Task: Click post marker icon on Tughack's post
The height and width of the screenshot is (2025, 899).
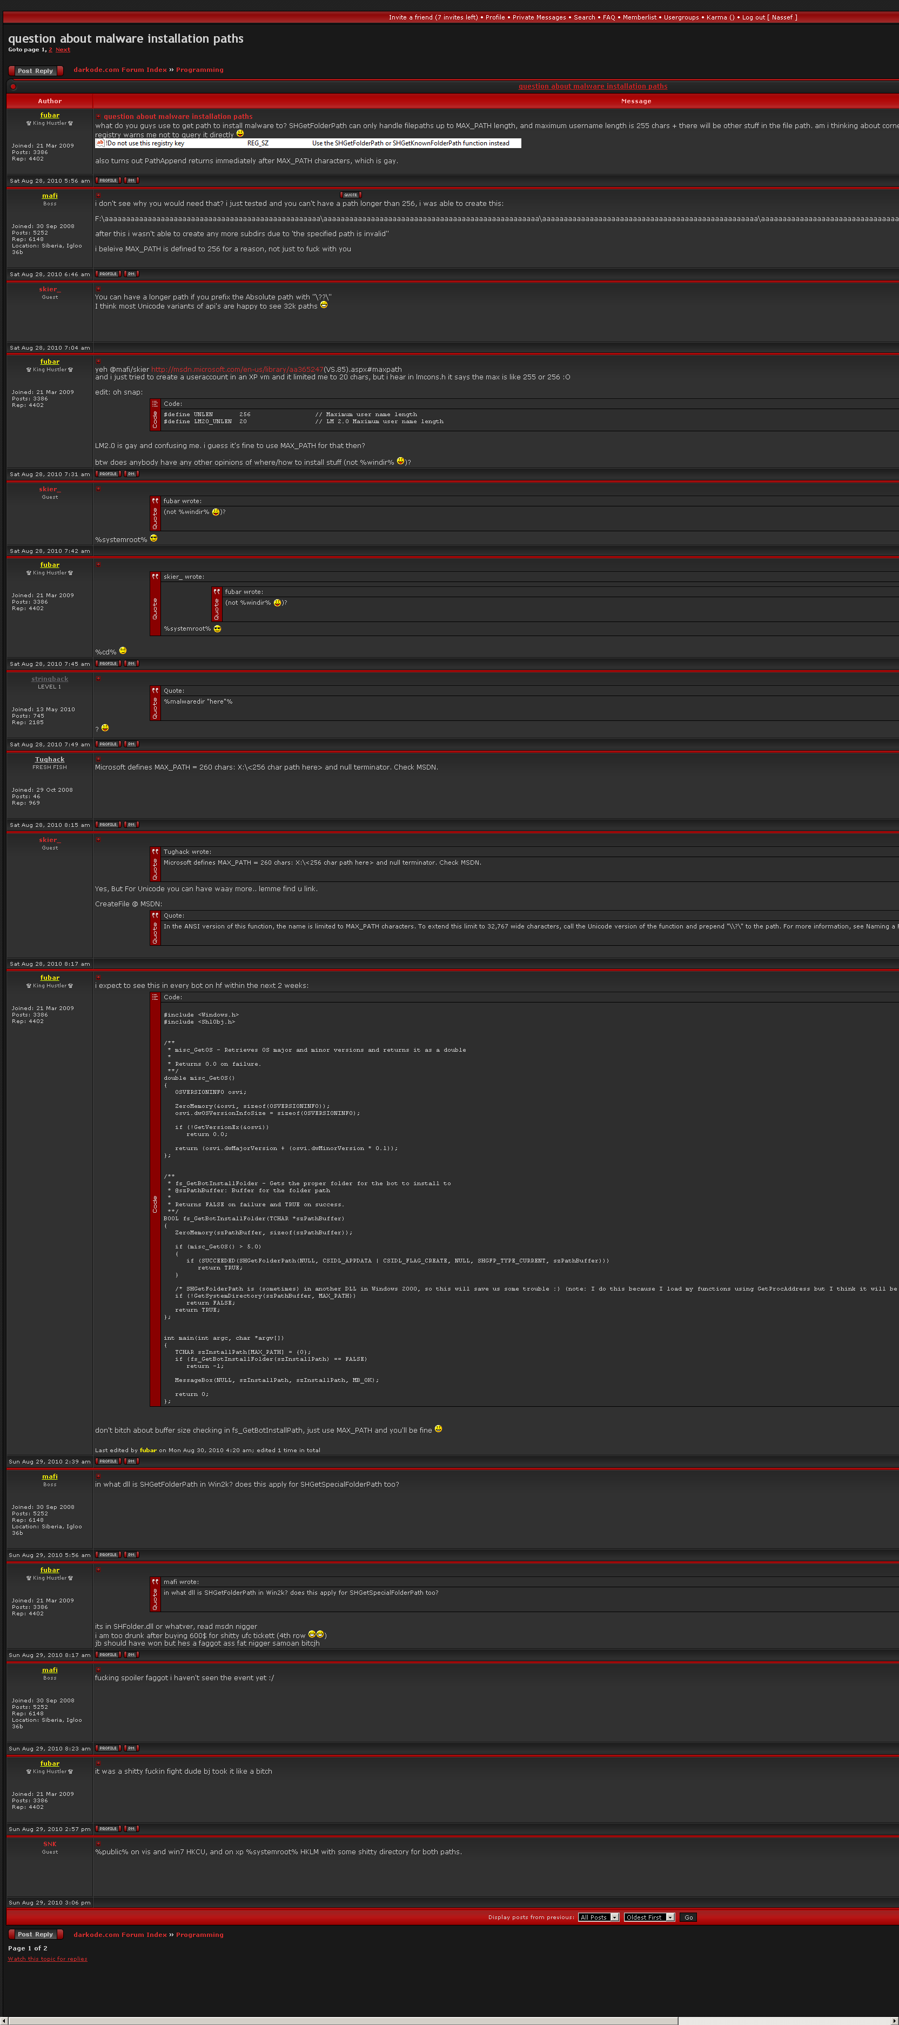Action: (x=98, y=759)
